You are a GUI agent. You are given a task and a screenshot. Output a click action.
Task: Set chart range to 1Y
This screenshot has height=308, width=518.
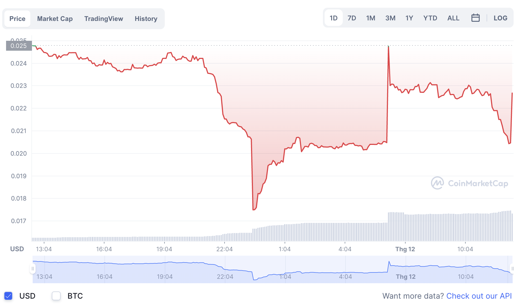click(x=409, y=18)
